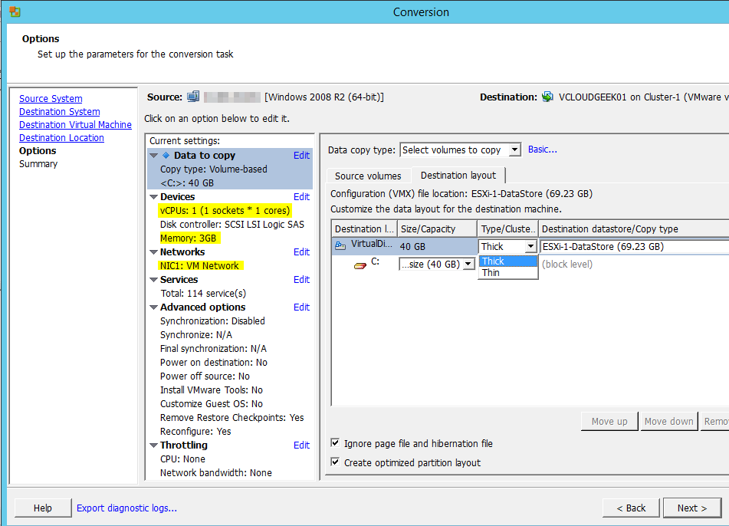Viewport: 729px width, 526px height.
Task: Click Disk controller: SCSI LSI Logic SAS
Action: pyautogui.click(x=232, y=225)
